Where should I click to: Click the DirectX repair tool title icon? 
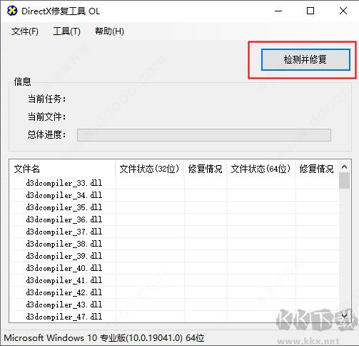click(x=12, y=11)
